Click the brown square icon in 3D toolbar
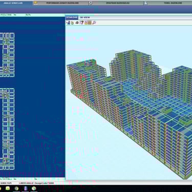The width and height of the screenshot is (192, 192). coord(90,23)
